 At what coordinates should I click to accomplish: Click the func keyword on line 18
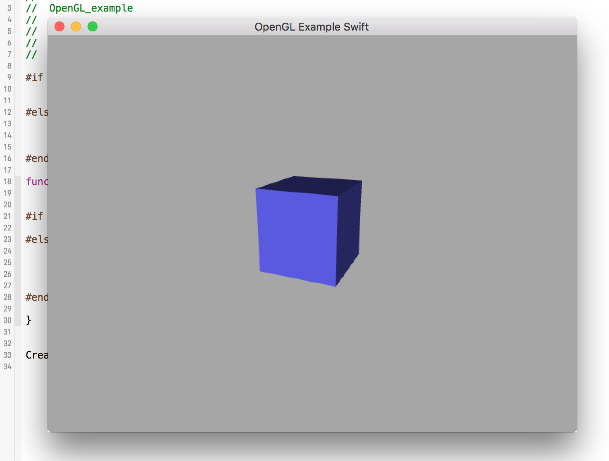click(37, 182)
